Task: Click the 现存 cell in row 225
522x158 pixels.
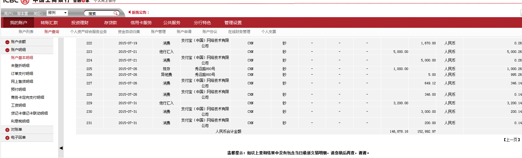Action: 166,69
